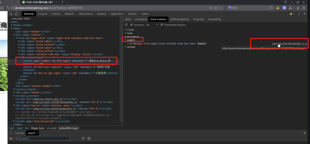The image size is (310, 144).
Task: Select #login-form in the breadcrumb
Action: click(x=38, y=128)
